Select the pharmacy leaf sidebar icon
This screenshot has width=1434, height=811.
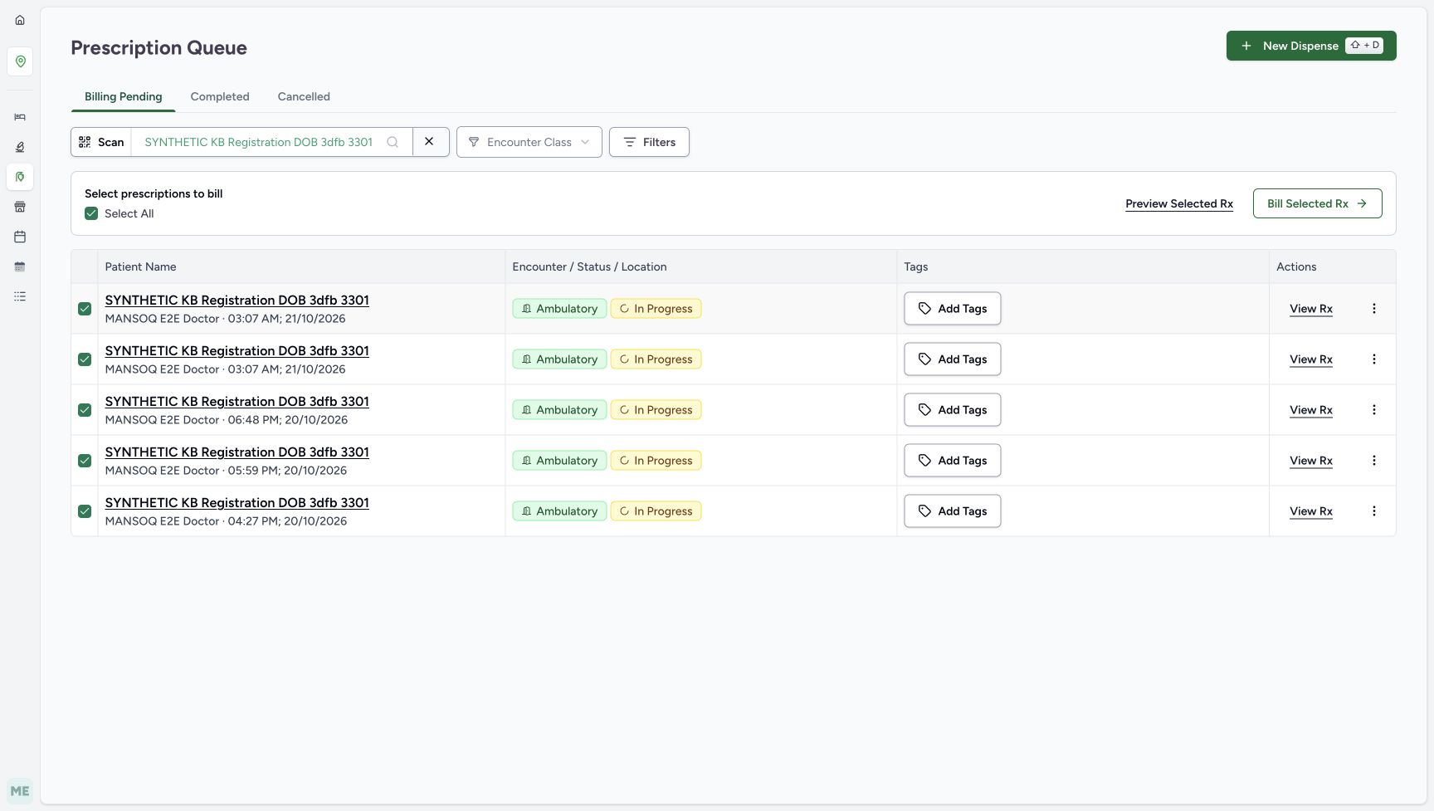coord(20,177)
